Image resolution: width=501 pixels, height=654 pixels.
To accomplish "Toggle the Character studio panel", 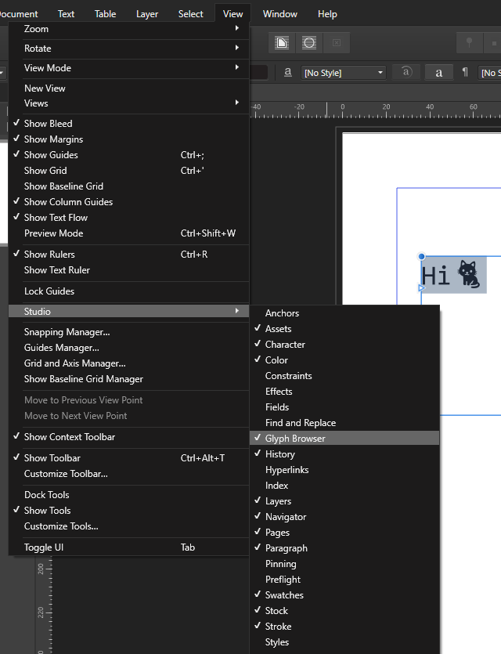I will click(x=344, y=345).
